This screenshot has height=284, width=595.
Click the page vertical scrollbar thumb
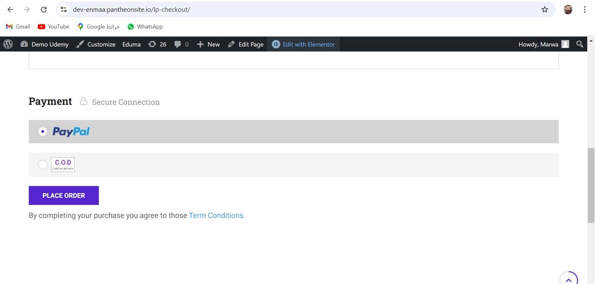(591, 186)
